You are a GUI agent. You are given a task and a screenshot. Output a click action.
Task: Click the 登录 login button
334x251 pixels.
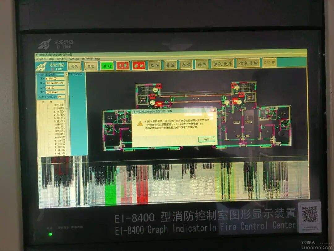tap(75, 66)
